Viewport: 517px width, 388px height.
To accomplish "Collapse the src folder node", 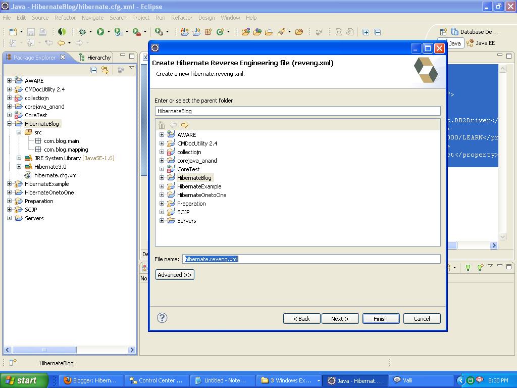I will click(19, 132).
